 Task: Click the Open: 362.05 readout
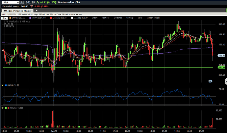(28, 14)
